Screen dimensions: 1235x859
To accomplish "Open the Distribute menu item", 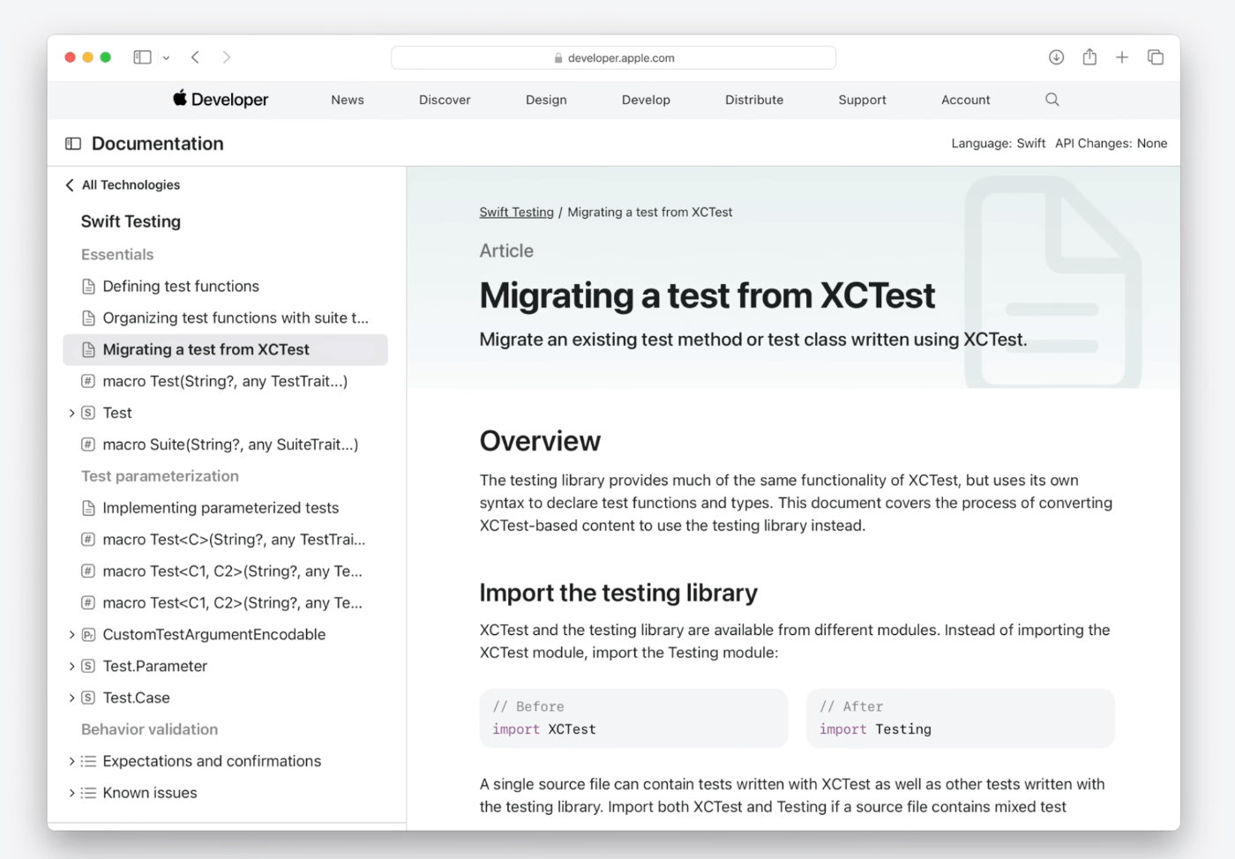I will (754, 100).
